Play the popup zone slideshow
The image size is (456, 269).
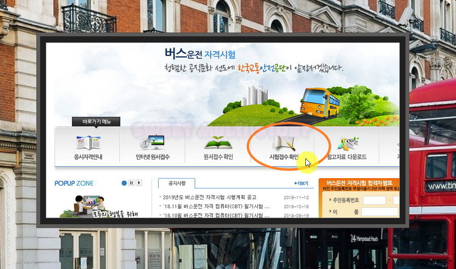click(139, 183)
